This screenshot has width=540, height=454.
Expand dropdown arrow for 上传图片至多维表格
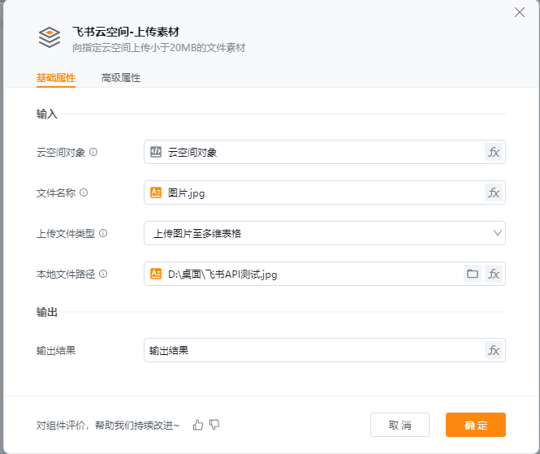pos(497,233)
